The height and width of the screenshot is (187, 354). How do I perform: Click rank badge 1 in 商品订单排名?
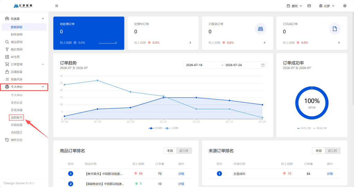pyautogui.click(x=71, y=174)
